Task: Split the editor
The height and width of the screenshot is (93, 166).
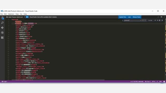Action: click(161, 17)
